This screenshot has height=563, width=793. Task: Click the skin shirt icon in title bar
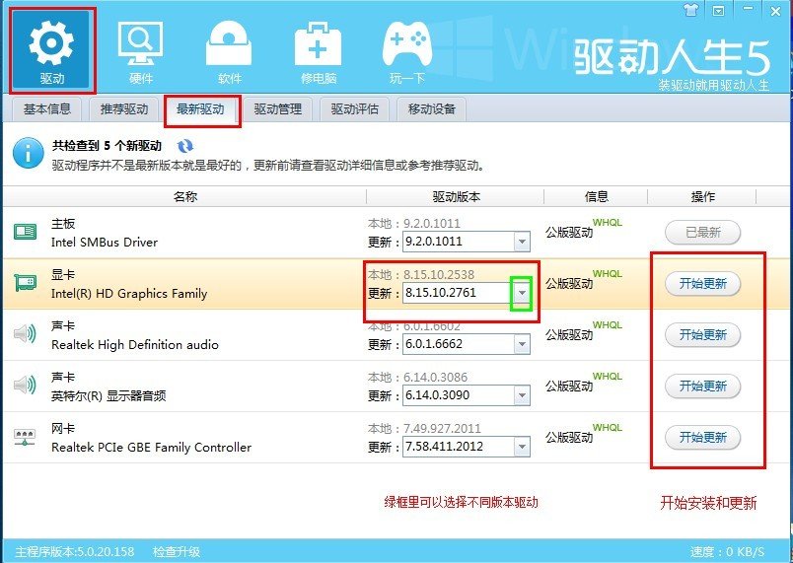coord(690,10)
